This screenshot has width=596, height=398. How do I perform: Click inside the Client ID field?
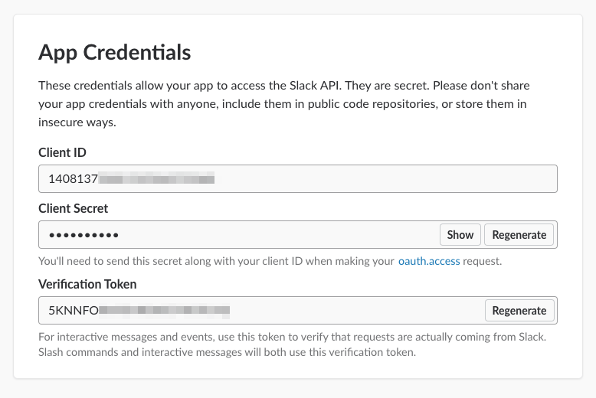(x=383, y=179)
